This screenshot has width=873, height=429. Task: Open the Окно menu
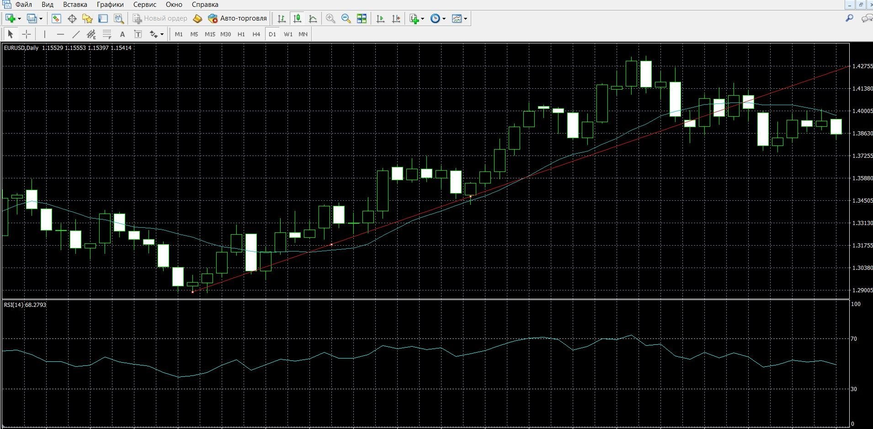click(x=174, y=5)
